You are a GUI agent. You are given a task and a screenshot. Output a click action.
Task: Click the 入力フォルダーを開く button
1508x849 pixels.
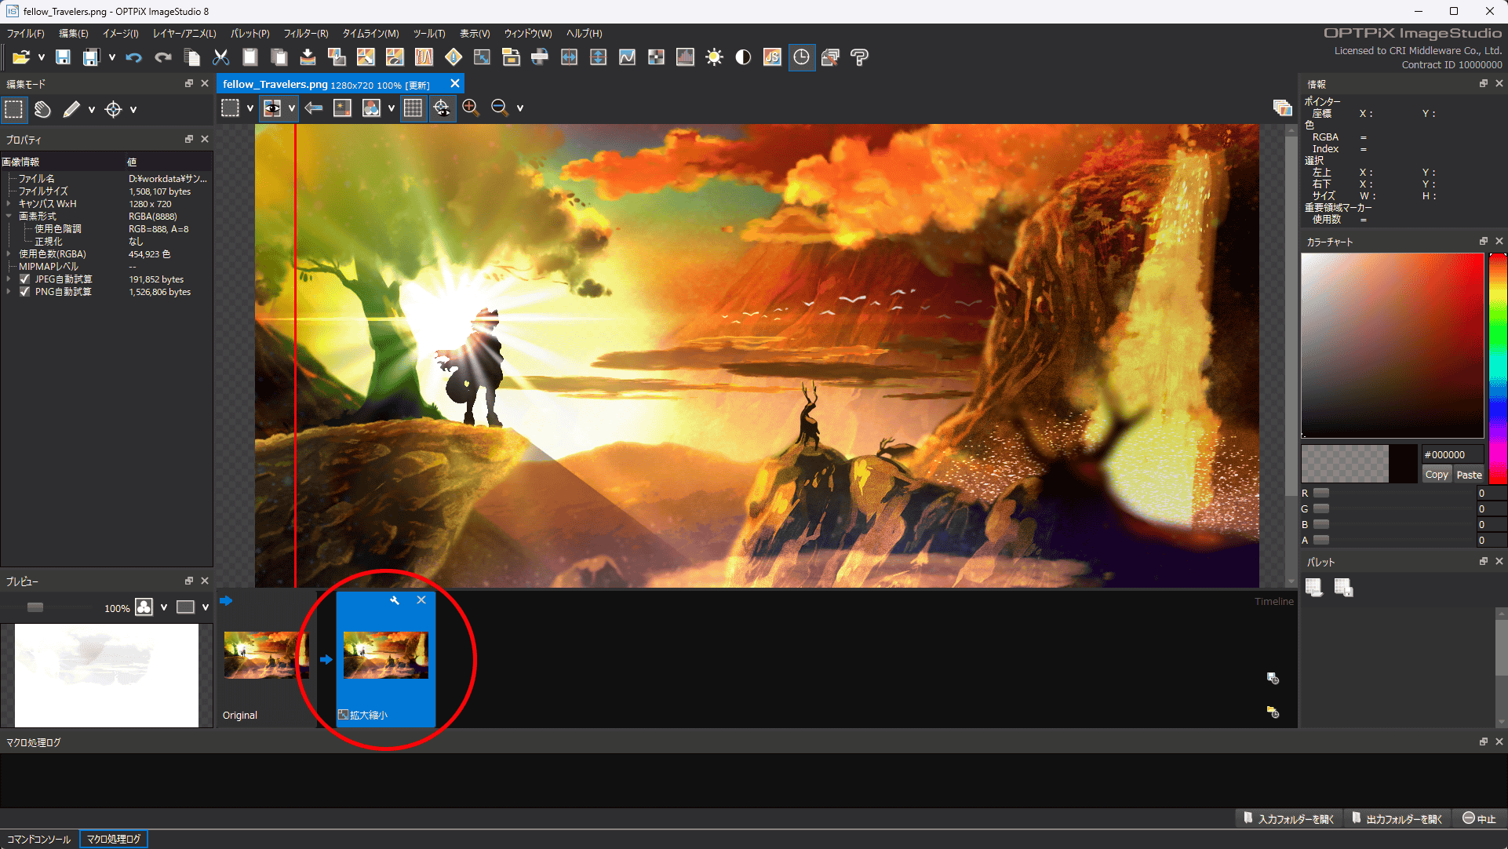coord(1289,818)
